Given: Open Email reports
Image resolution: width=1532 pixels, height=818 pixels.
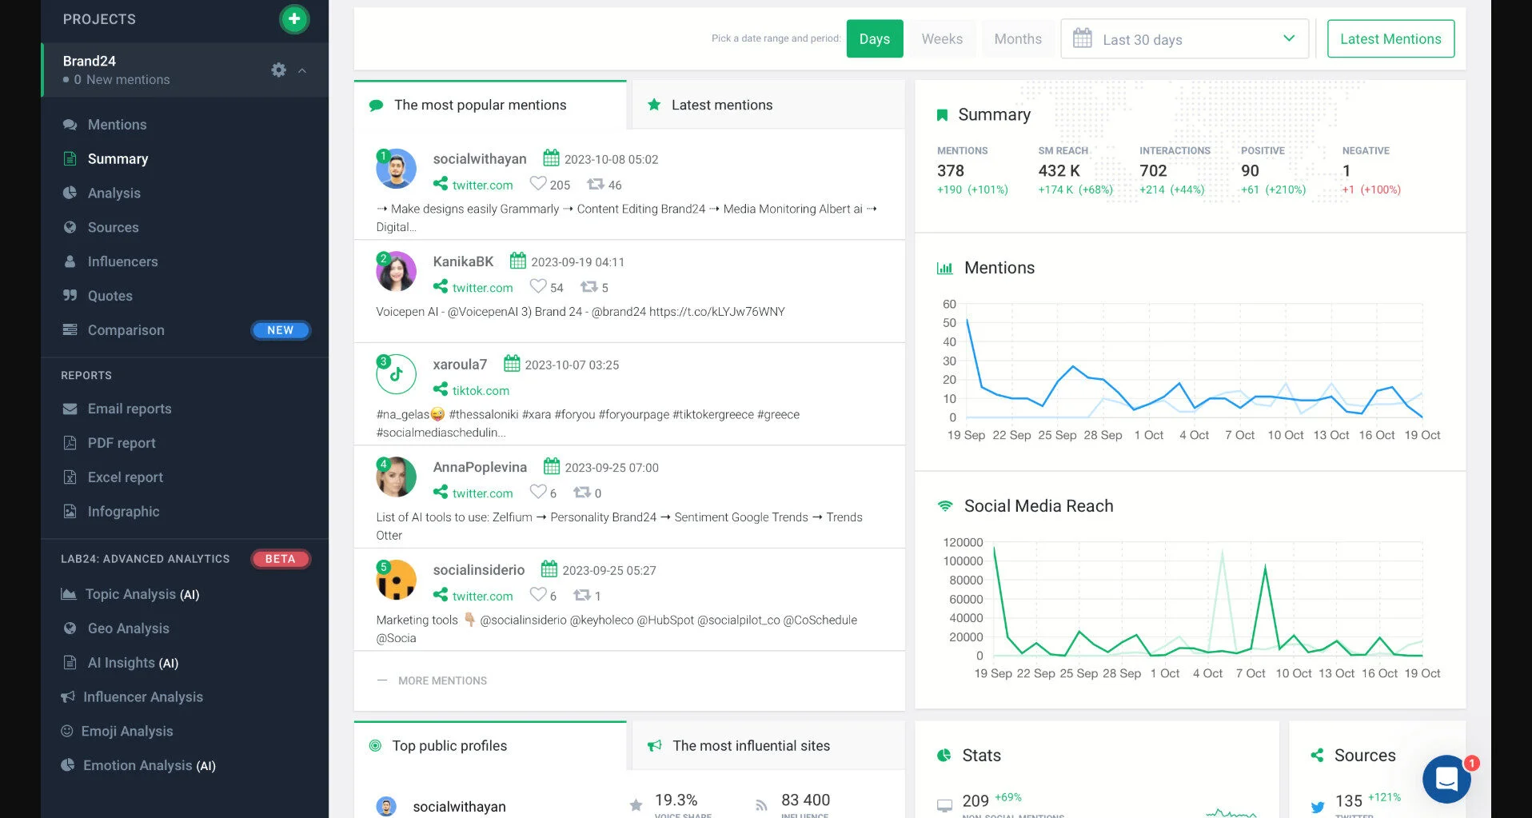Looking at the screenshot, I should click(130, 409).
